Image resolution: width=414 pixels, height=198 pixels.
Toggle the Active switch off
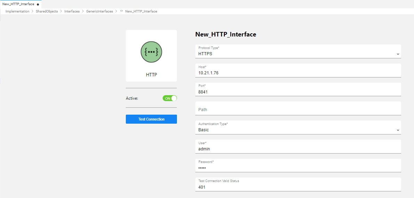[x=170, y=98]
